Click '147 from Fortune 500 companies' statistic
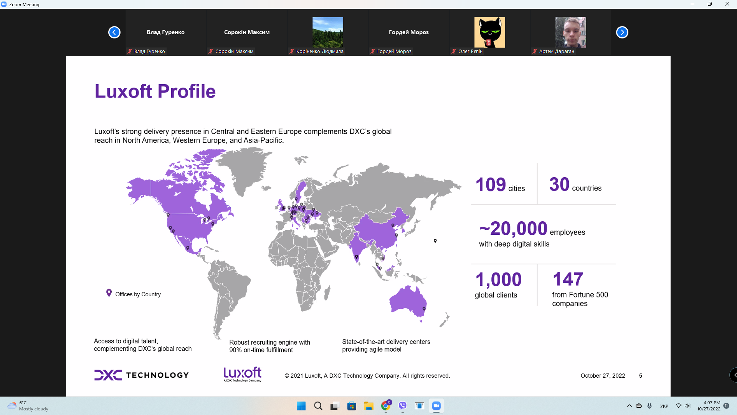 [x=580, y=289]
